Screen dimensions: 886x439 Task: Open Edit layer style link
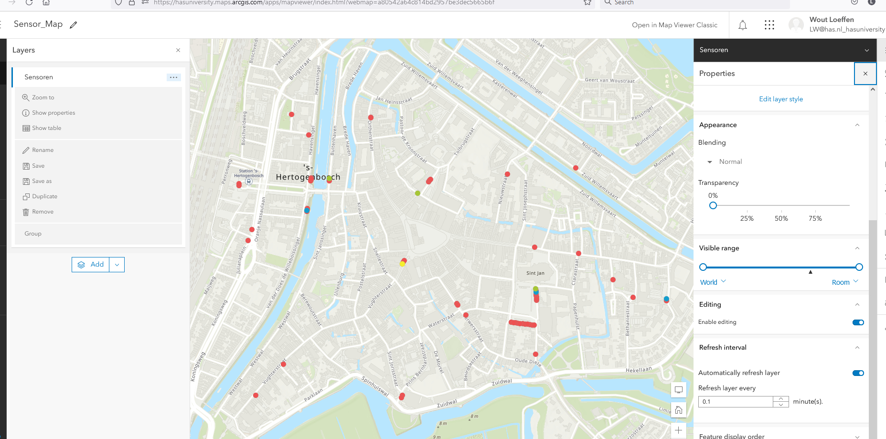tap(781, 99)
